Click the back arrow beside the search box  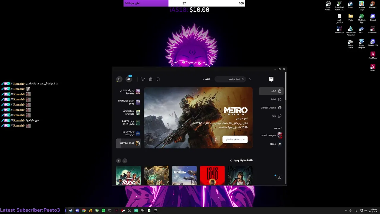coord(250,79)
